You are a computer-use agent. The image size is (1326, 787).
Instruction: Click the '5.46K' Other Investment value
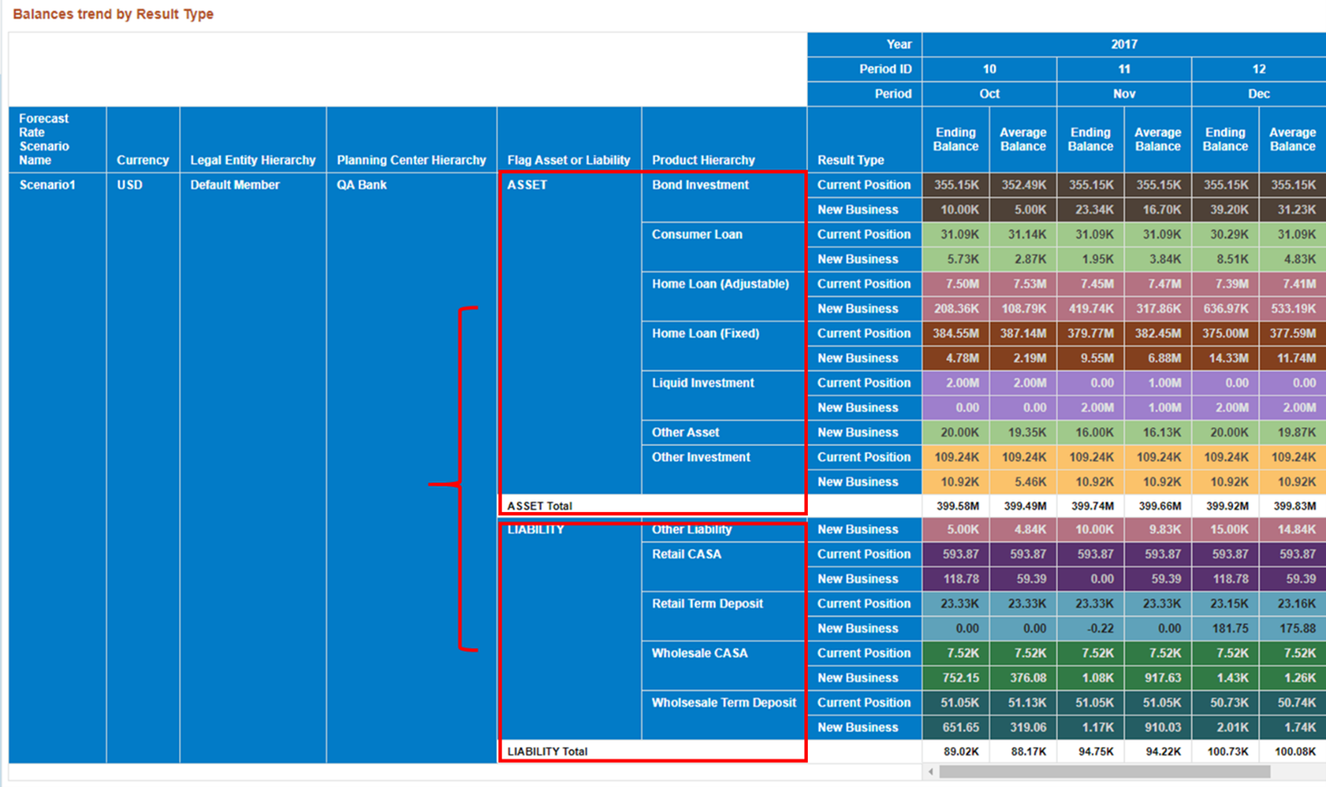[x=1024, y=482]
